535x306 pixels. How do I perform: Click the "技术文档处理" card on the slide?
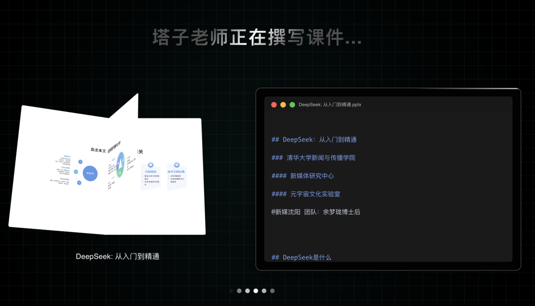tap(176, 175)
